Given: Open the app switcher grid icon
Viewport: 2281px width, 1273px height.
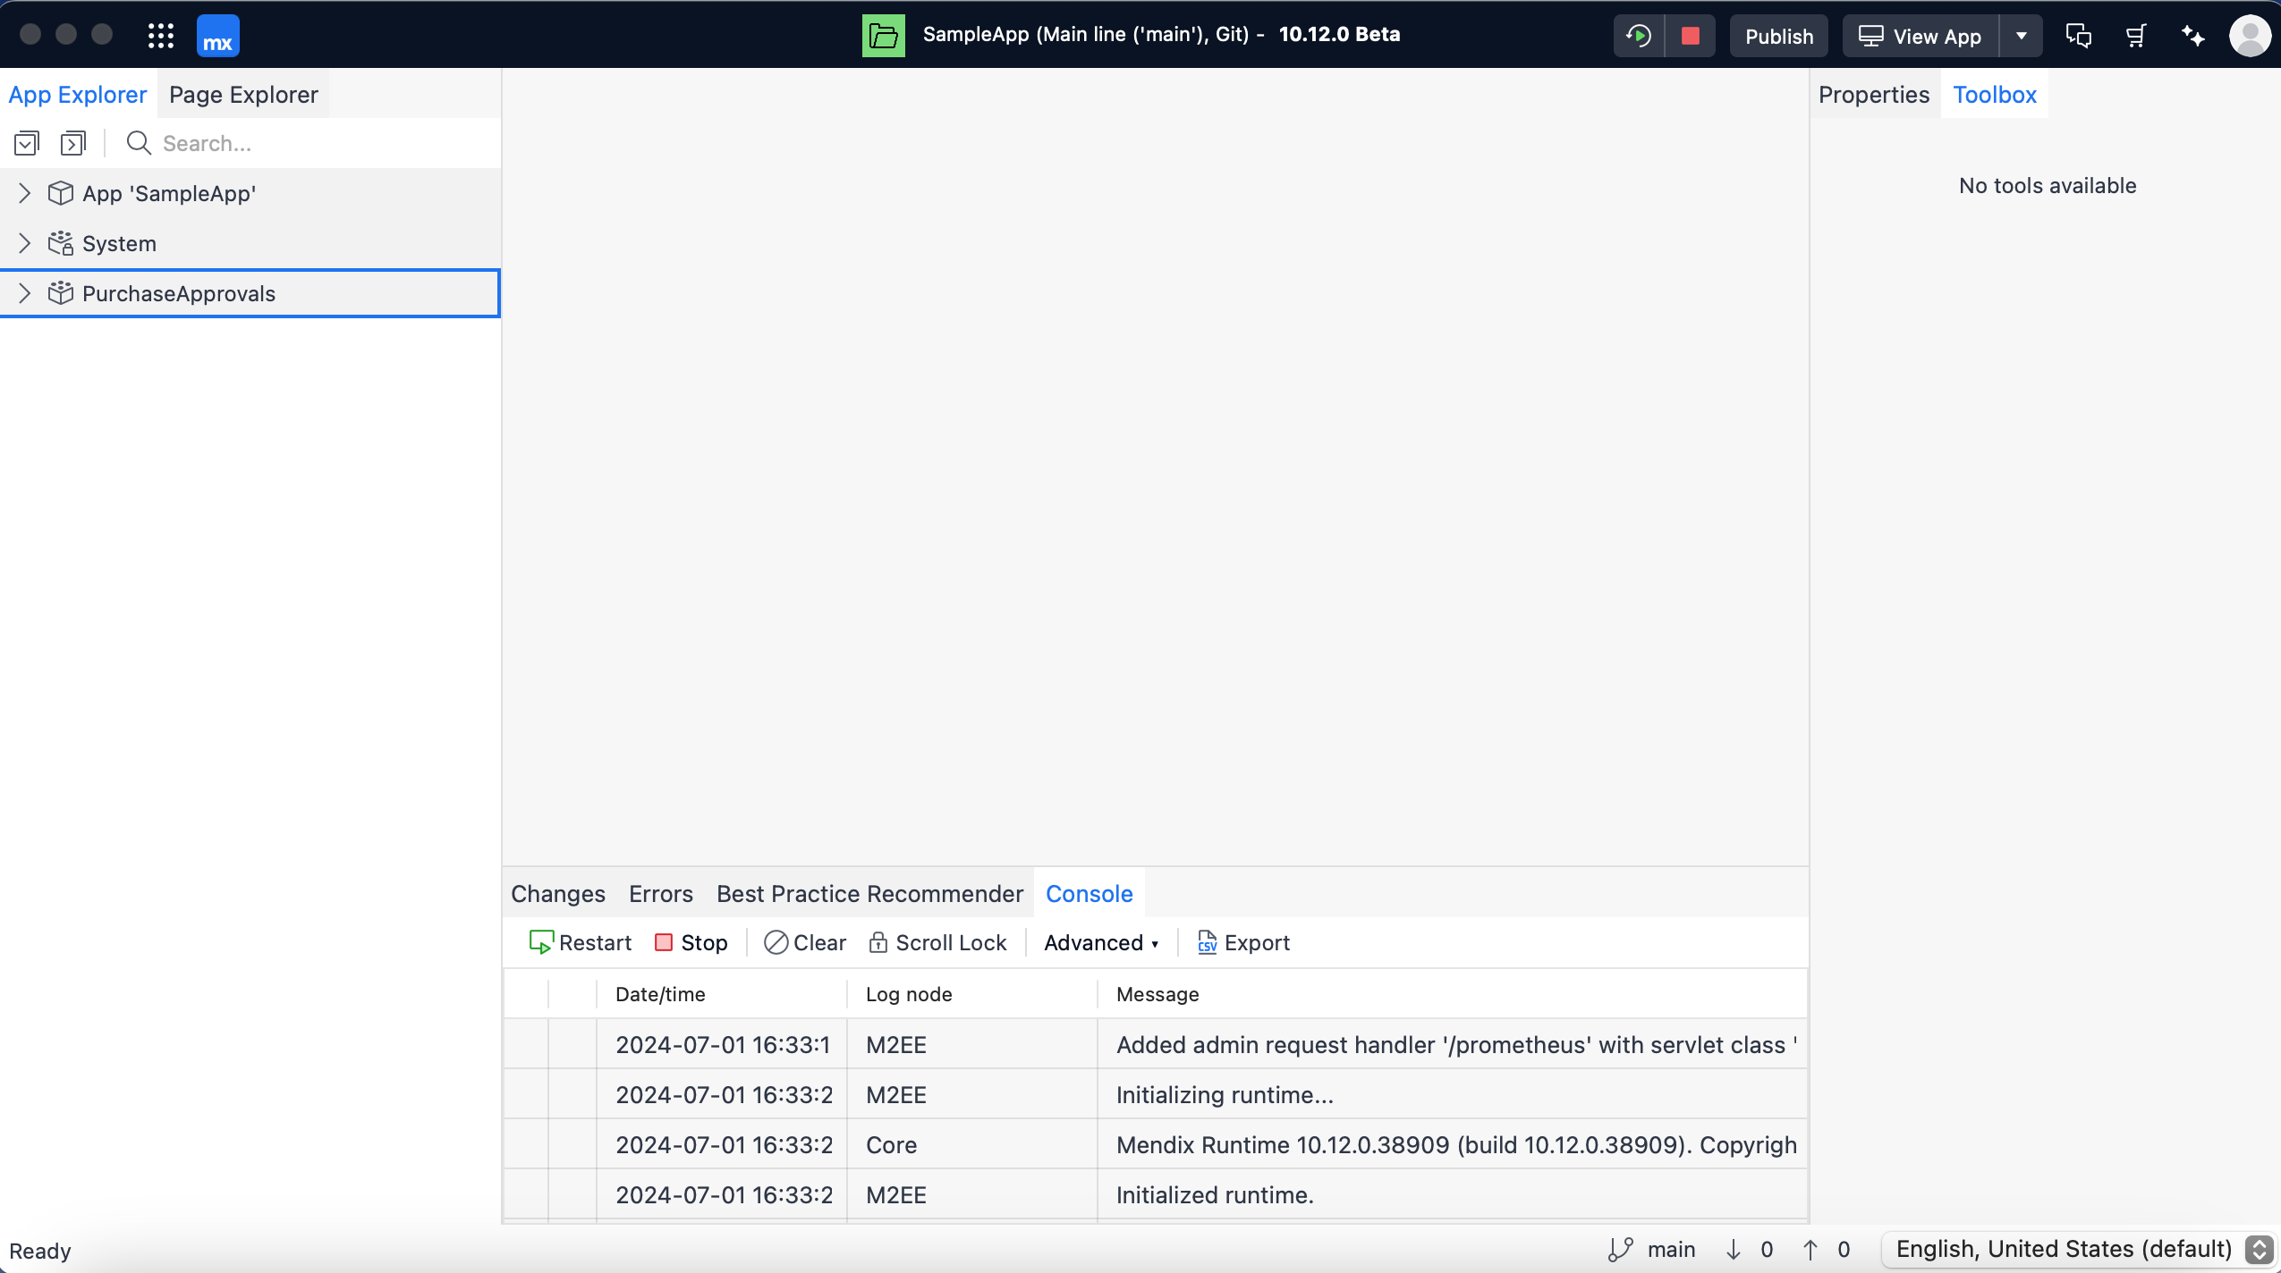Looking at the screenshot, I should coord(161,36).
